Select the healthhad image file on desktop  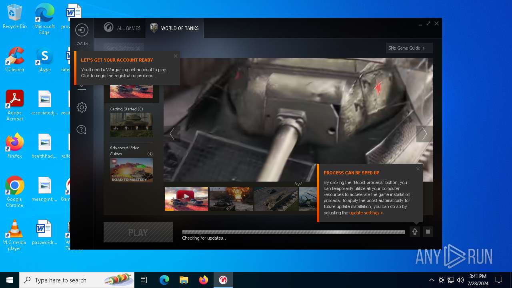[44, 146]
